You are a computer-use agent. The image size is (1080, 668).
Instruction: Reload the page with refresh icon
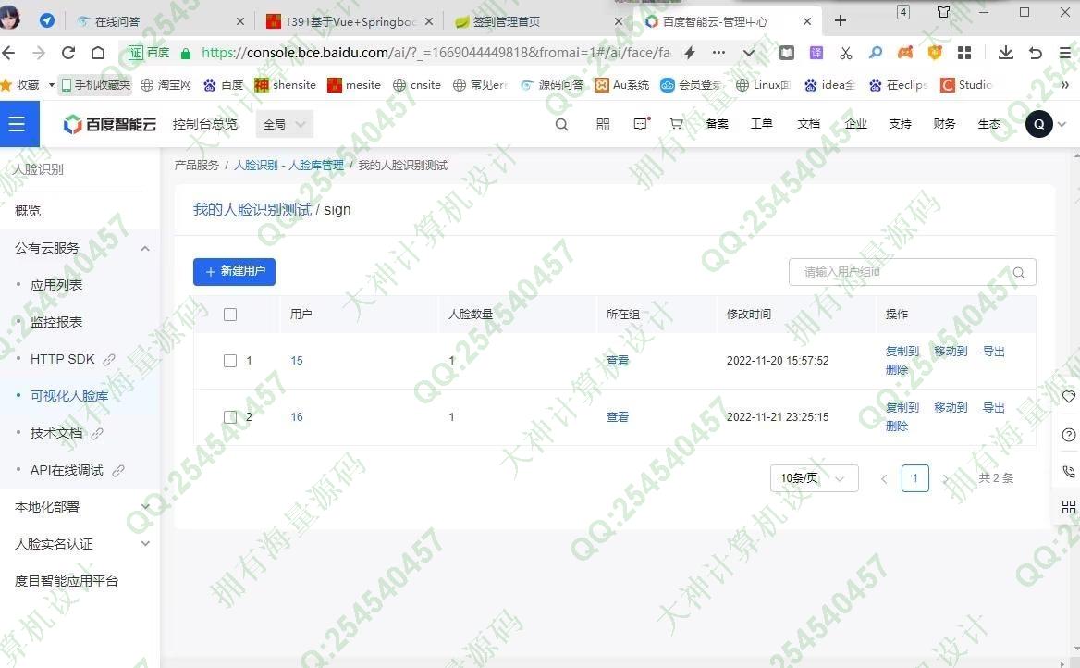(x=68, y=53)
